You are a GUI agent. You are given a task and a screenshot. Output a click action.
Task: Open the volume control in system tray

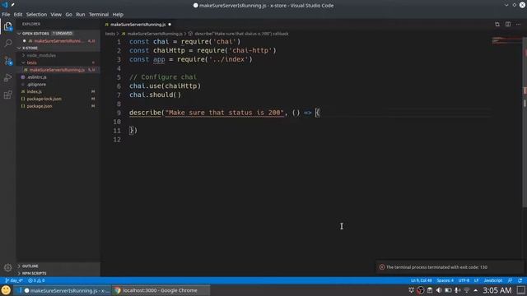[x=439, y=290]
